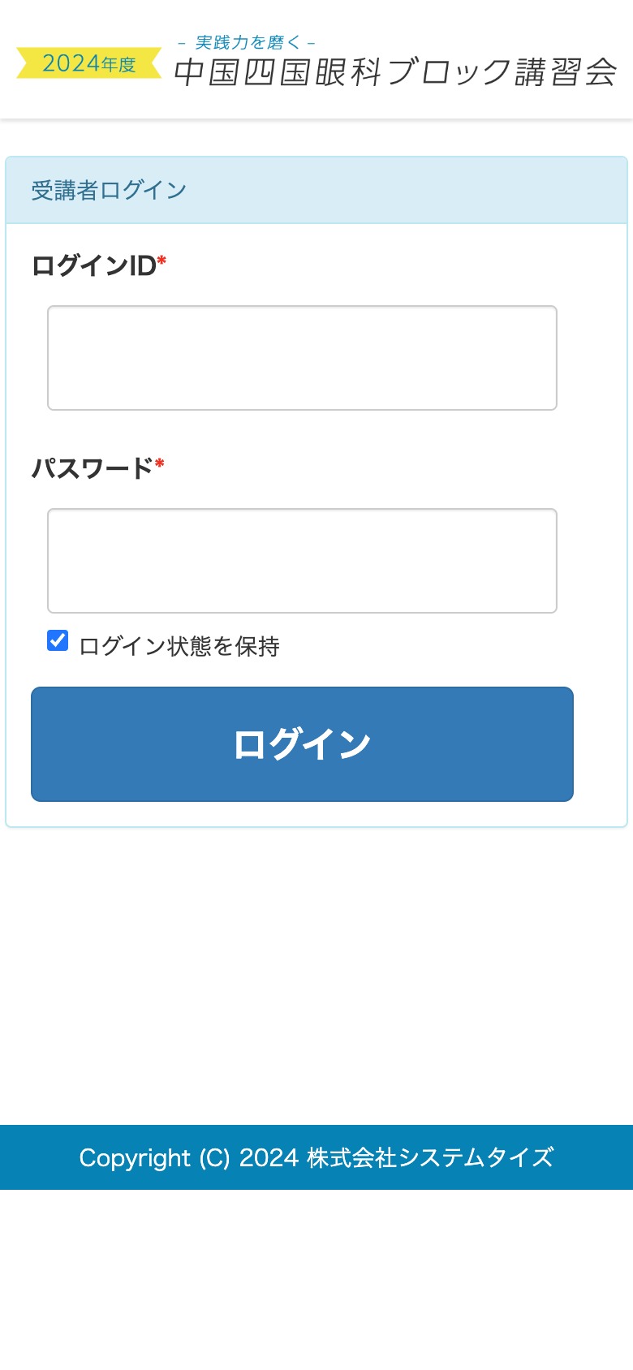
Task: Uncheck the ログイン状態を保持 checkbox
Action: [58, 640]
